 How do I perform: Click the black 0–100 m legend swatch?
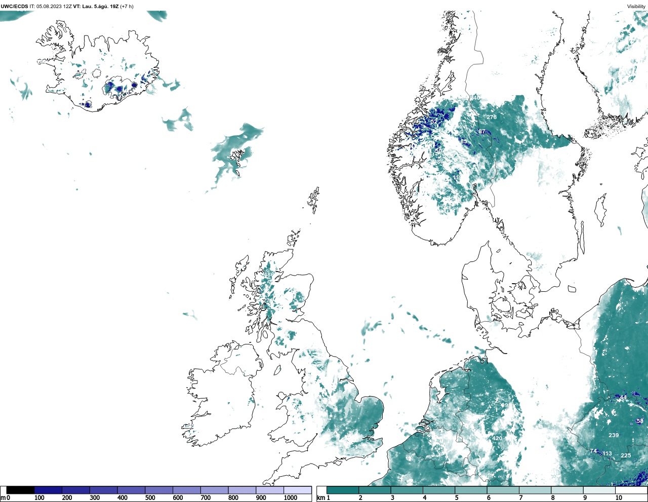[x=20, y=490]
